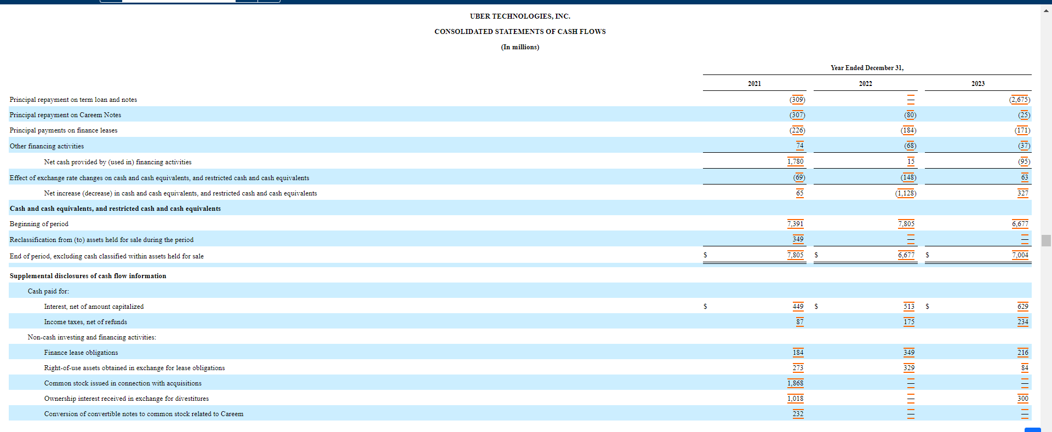Viewport: 1052px width, 432px height.
Task: Click 2022 Careem Notes repayment (80)
Action: (x=910, y=115)
